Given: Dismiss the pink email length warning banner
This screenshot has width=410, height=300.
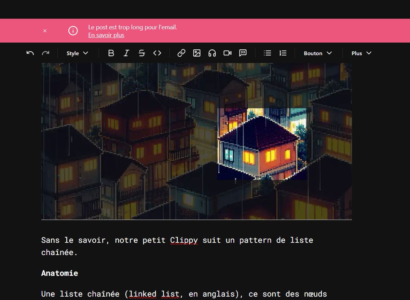Looking at the screenshot, I should click(45, 31).
